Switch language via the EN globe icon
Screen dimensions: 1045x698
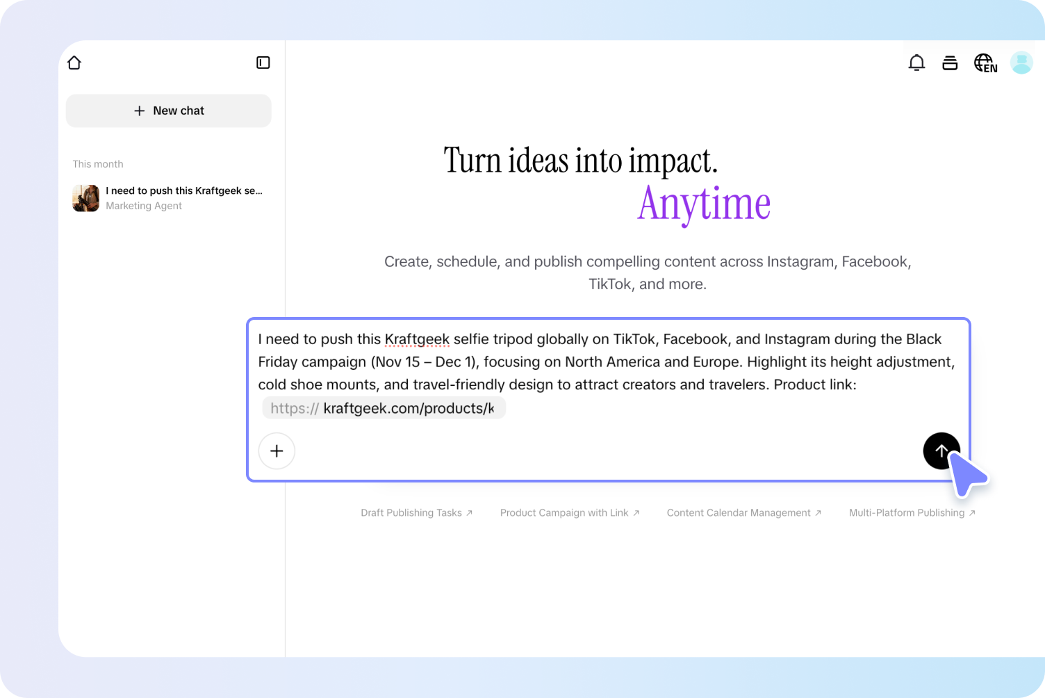click(x=985, y=63)
